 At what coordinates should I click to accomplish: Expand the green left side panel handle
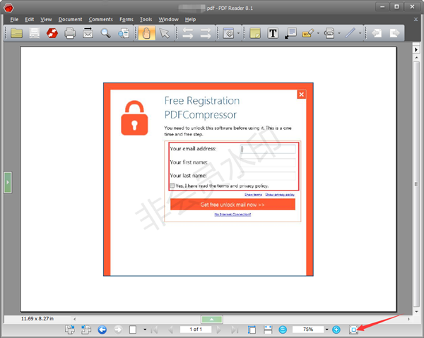tap(8, 183)
